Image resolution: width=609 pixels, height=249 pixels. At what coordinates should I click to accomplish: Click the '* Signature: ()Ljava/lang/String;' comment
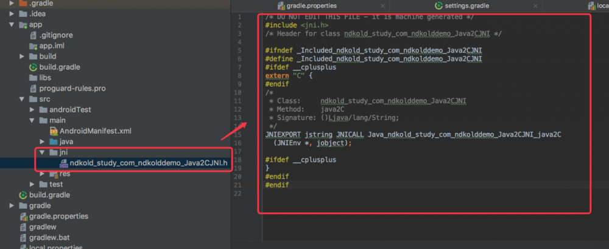334,118
